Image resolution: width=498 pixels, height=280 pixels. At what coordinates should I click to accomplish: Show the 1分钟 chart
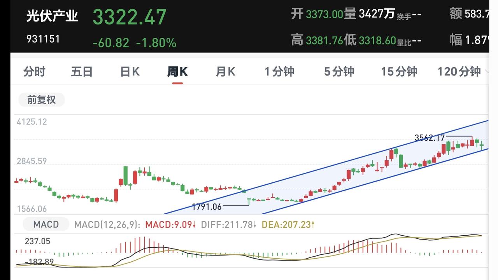click(279, 72)
